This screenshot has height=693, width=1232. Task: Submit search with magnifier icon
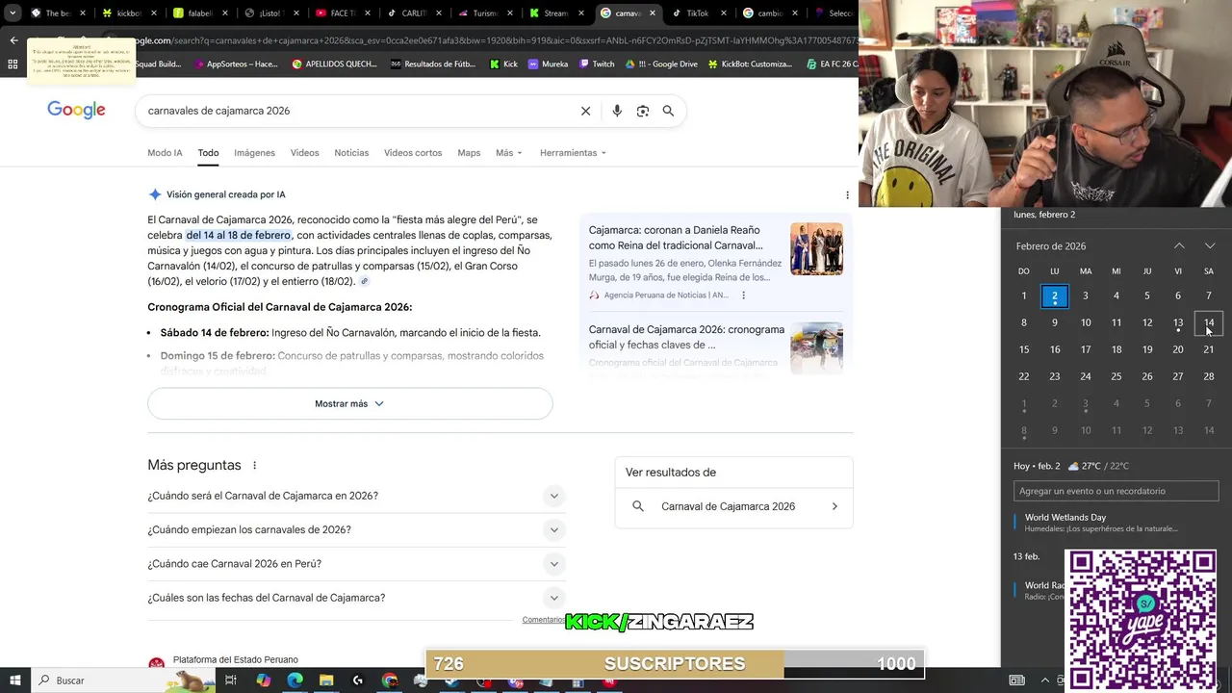pos(668,111)
